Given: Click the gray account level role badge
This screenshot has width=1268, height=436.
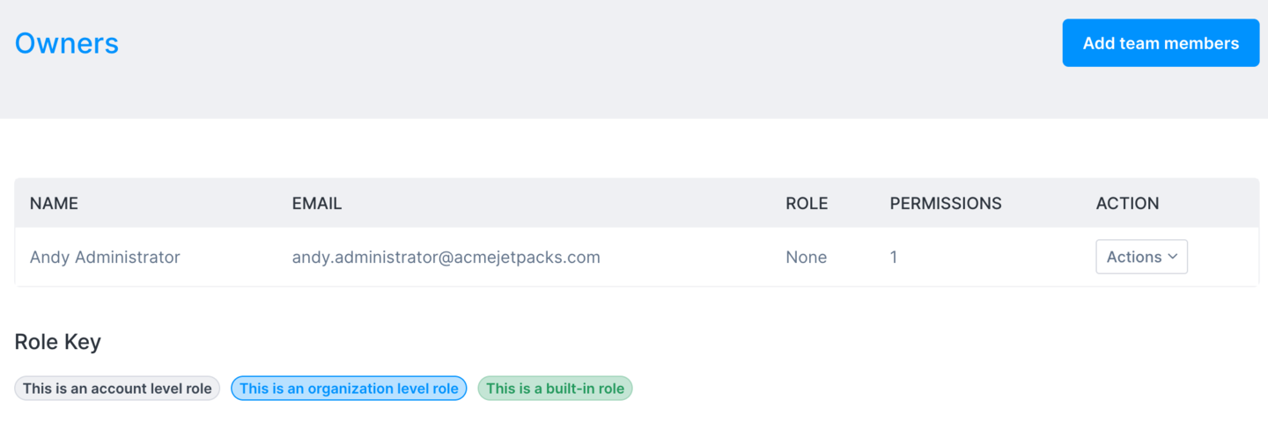Looking at the screenshot, I should click(x=117, y=389).
